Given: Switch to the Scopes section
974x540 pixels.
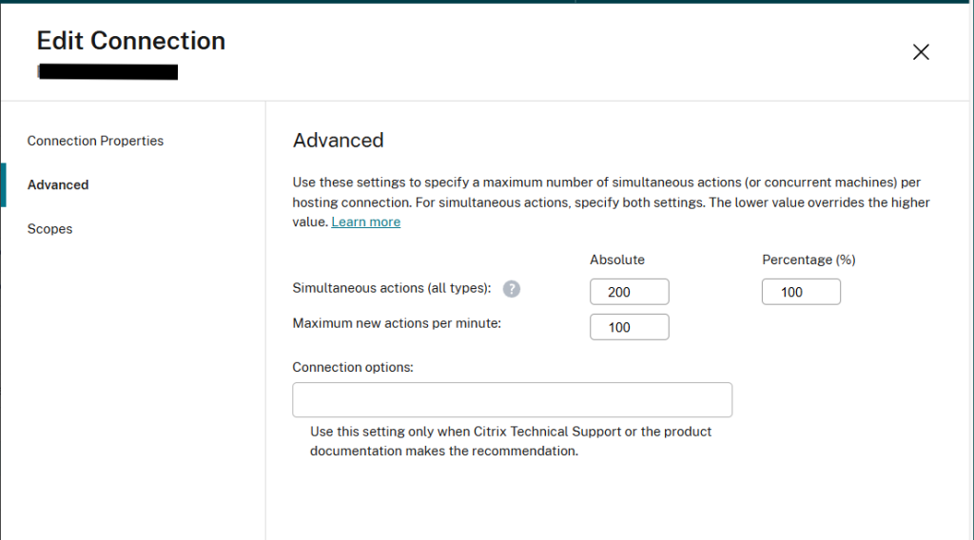Looking at the screenshot, I should pyautogui.click(x=49, y=229).
